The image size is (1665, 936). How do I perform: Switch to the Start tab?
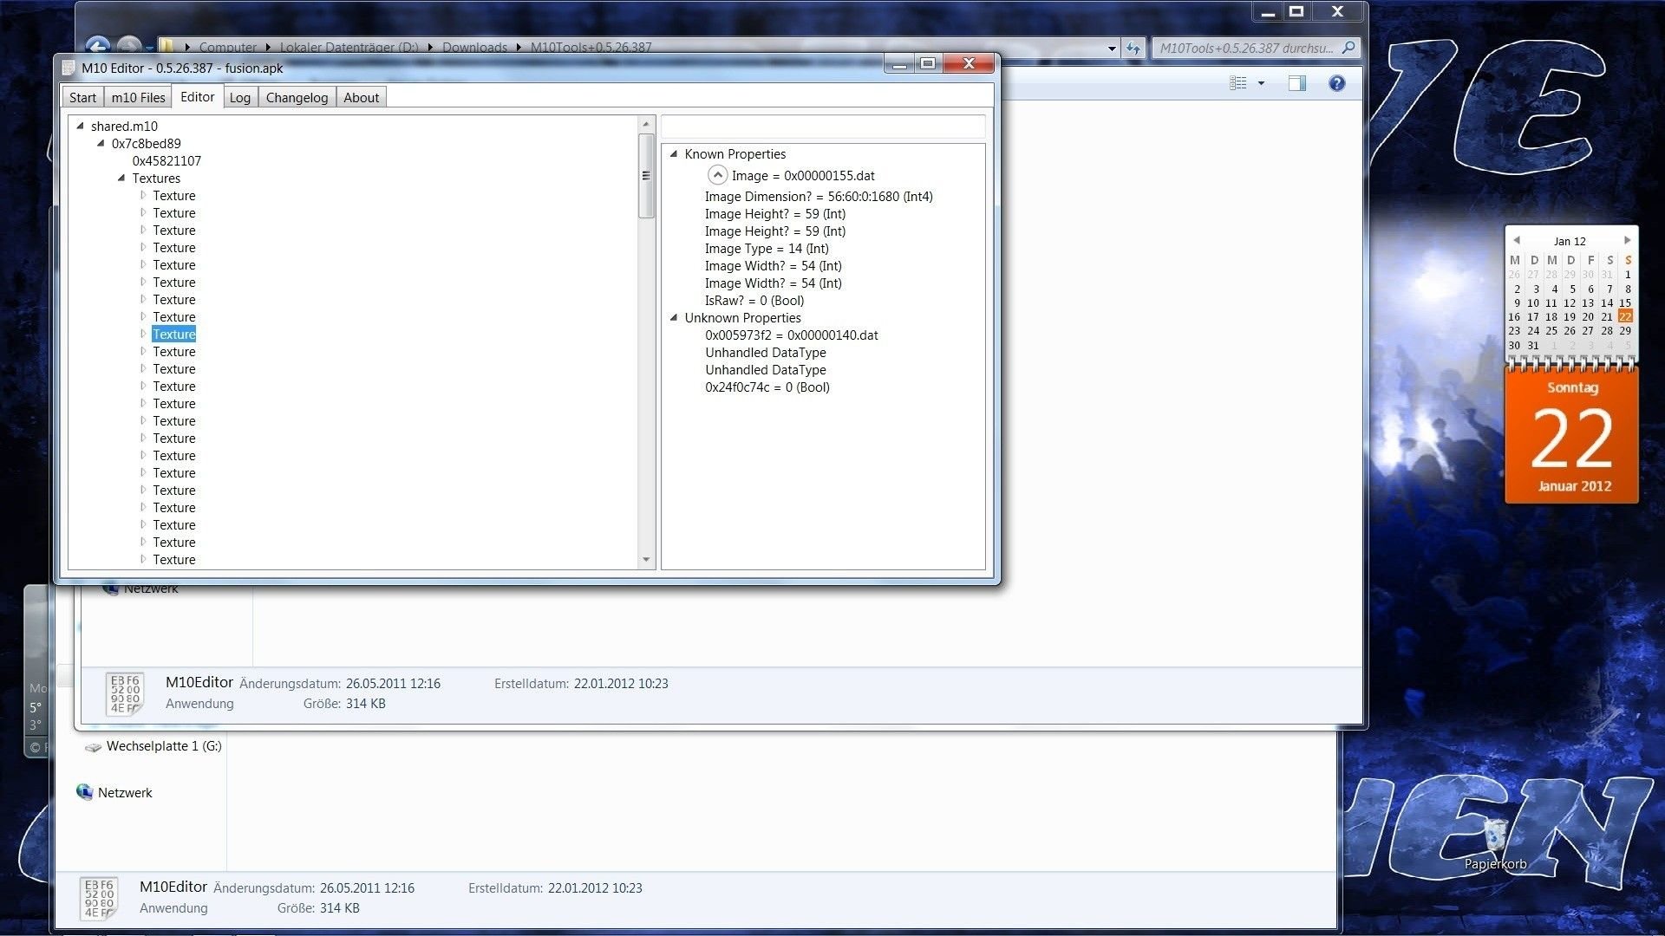coord(82,97)
